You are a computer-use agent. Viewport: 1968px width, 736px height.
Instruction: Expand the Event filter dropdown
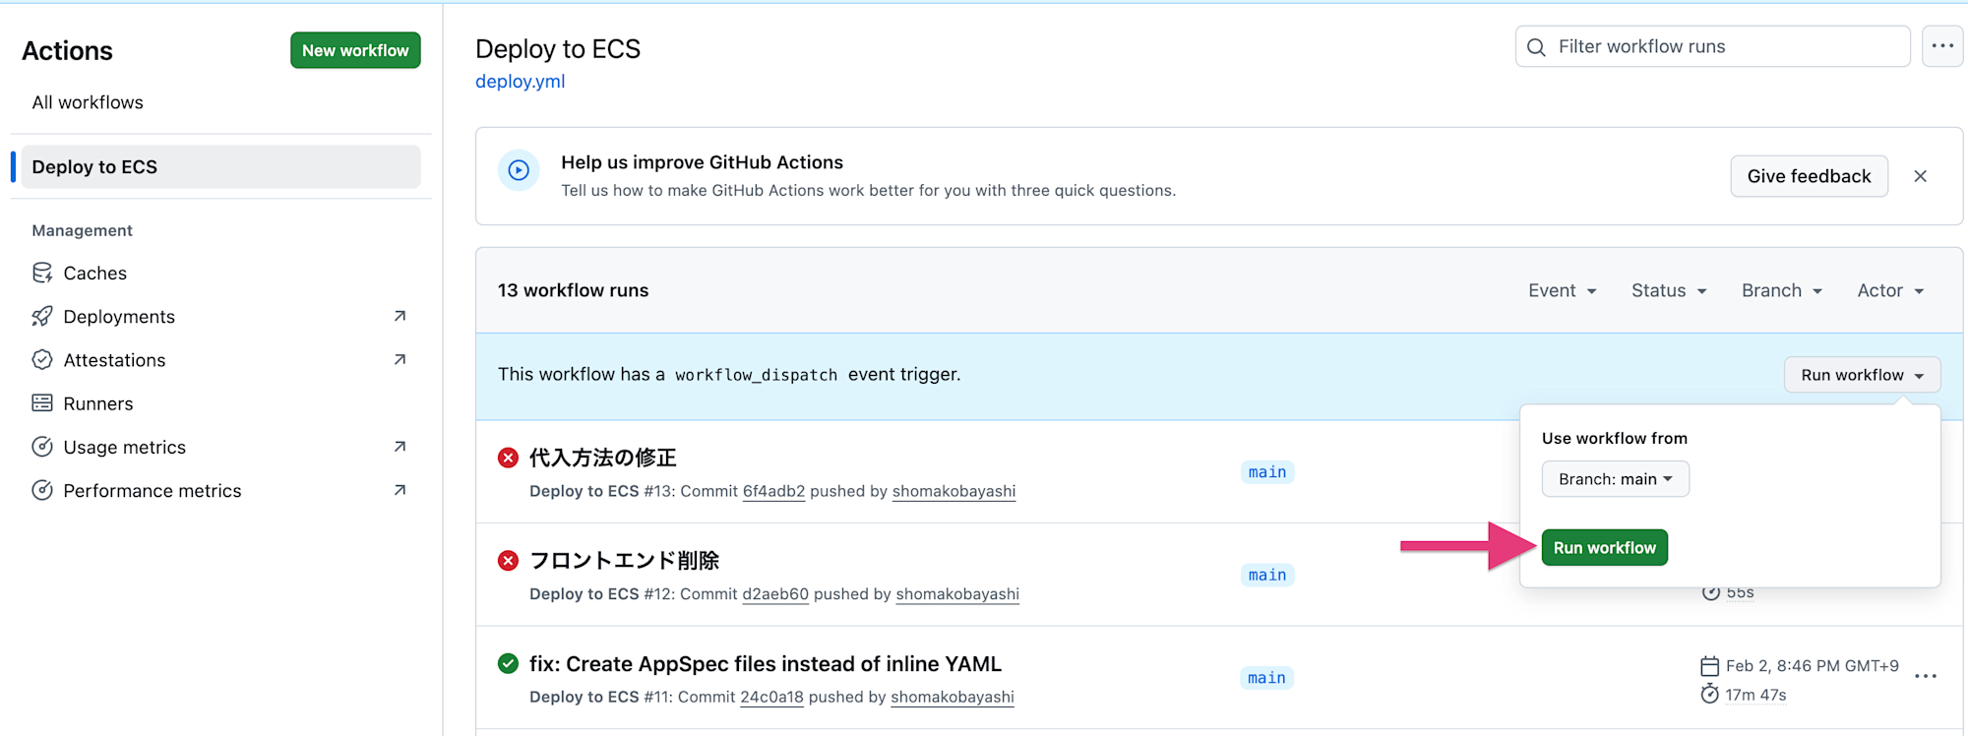click(x=1562, y=290)
